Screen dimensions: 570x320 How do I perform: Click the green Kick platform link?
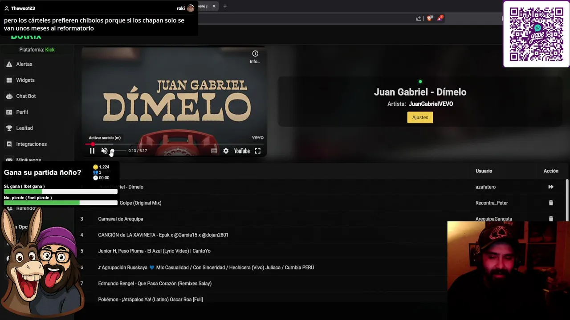tap(50, 50)
